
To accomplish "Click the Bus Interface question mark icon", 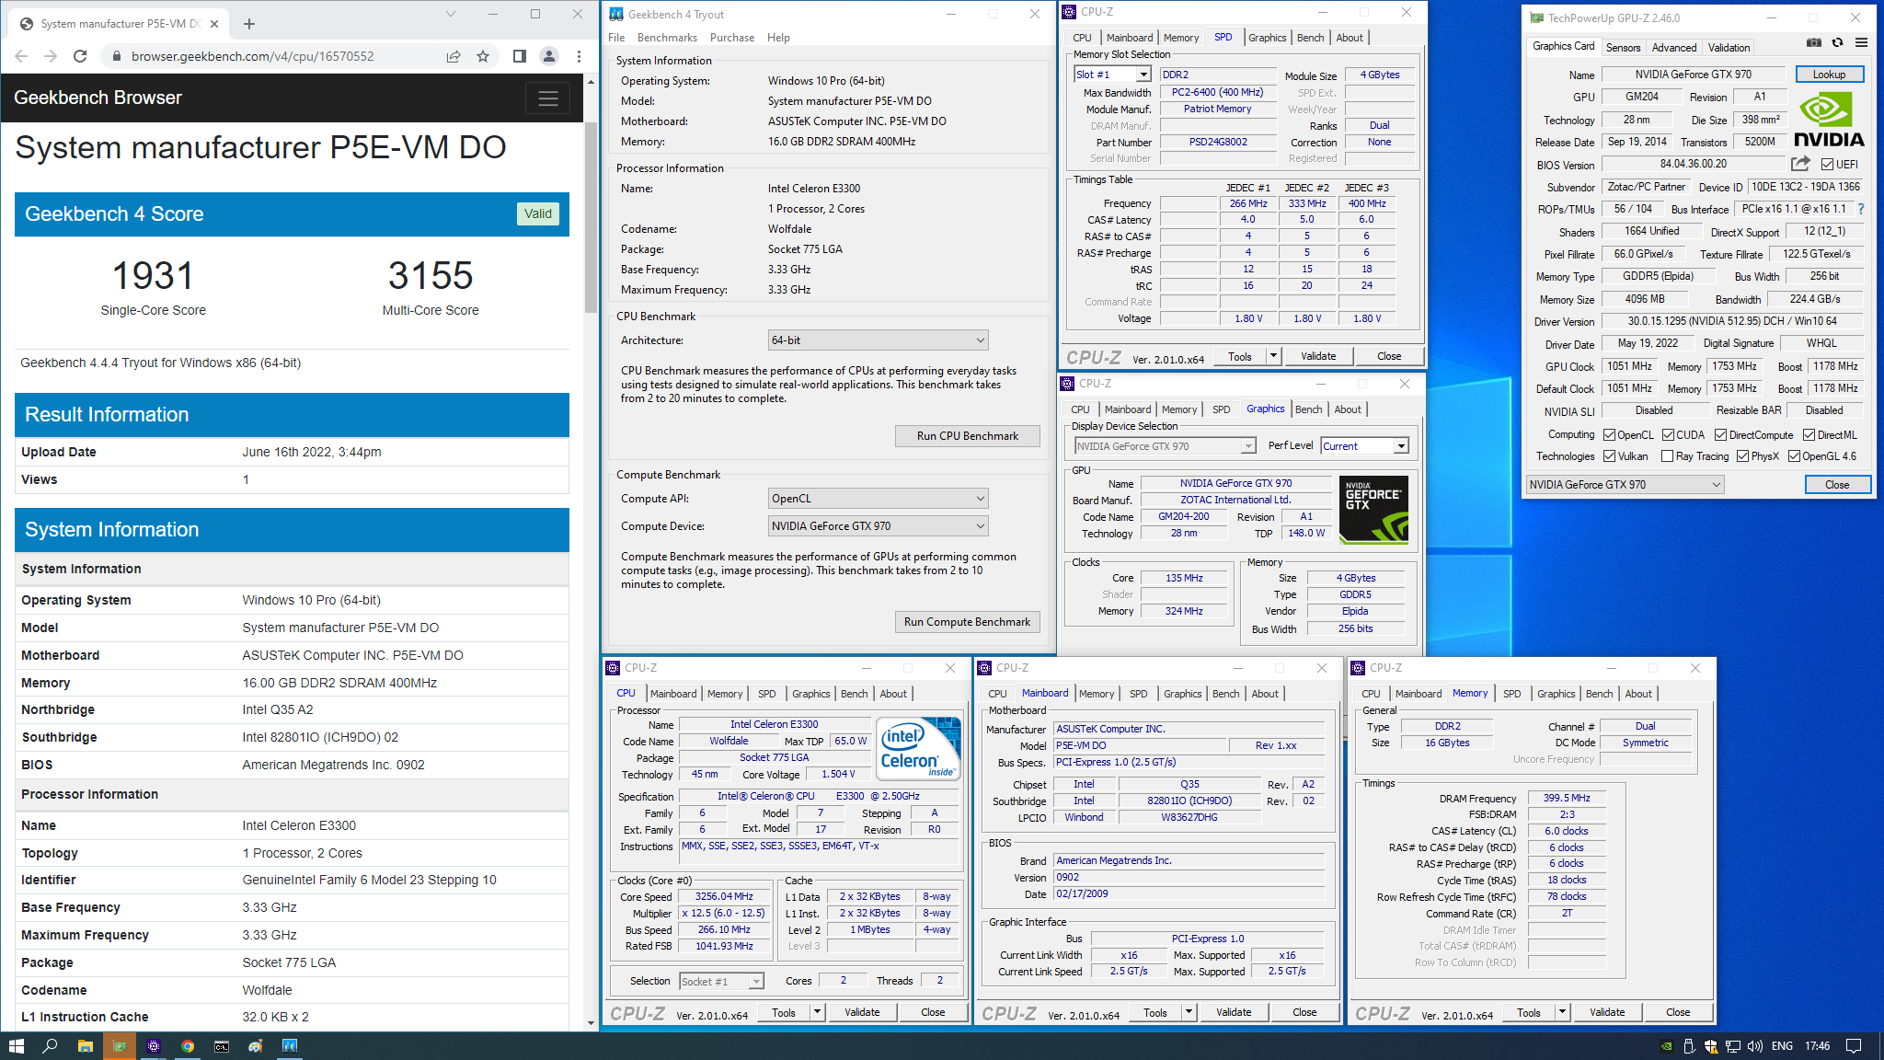I will (x=1860, y=209).
